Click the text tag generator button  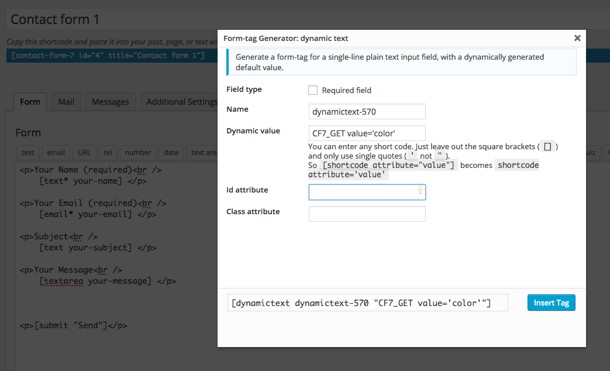coord(27,153)
